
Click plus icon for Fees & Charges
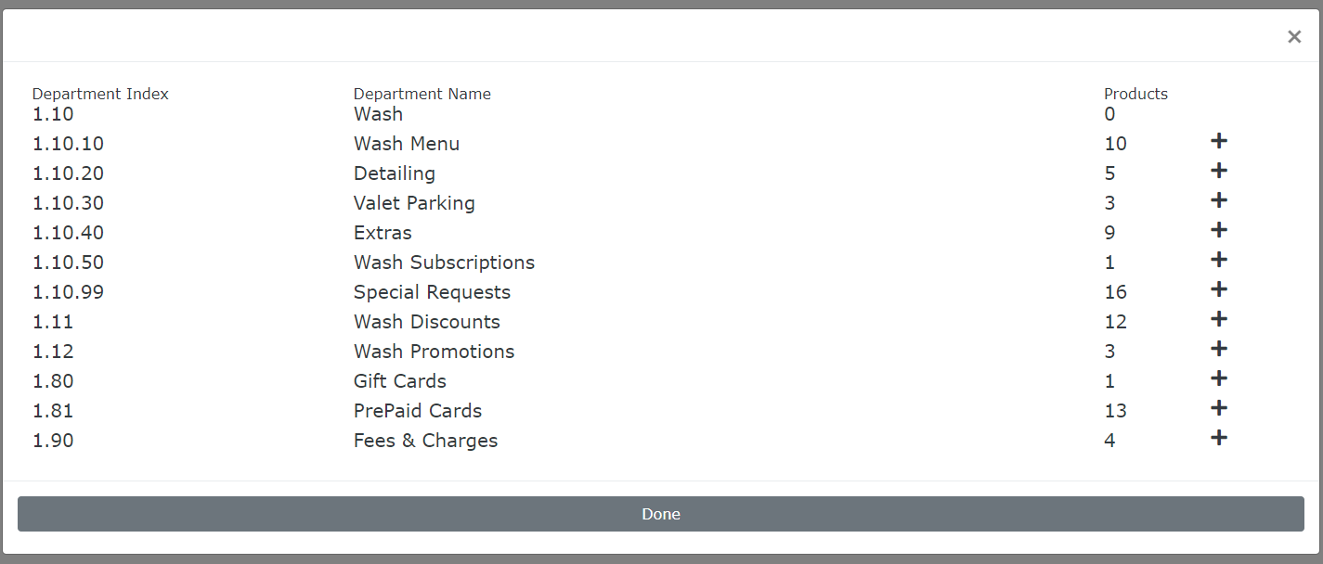[x=1219, y=438]
